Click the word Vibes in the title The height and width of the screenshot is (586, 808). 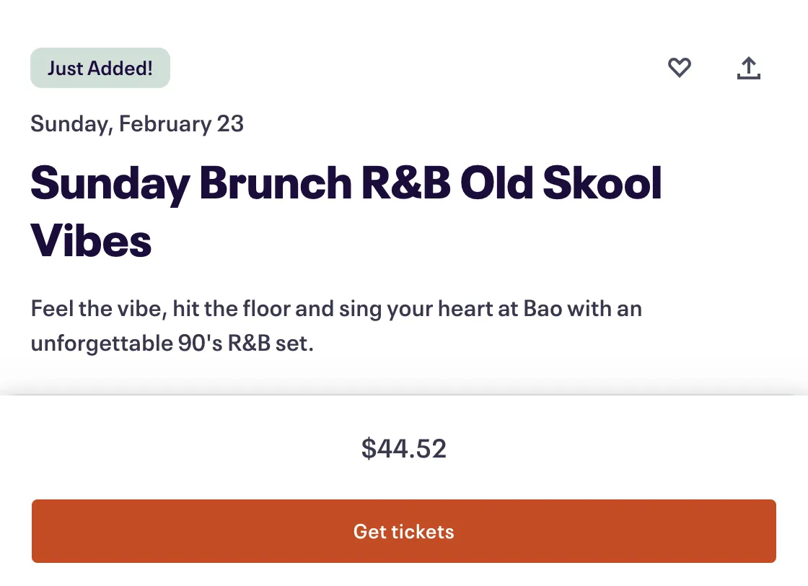[x=91, y=241]
